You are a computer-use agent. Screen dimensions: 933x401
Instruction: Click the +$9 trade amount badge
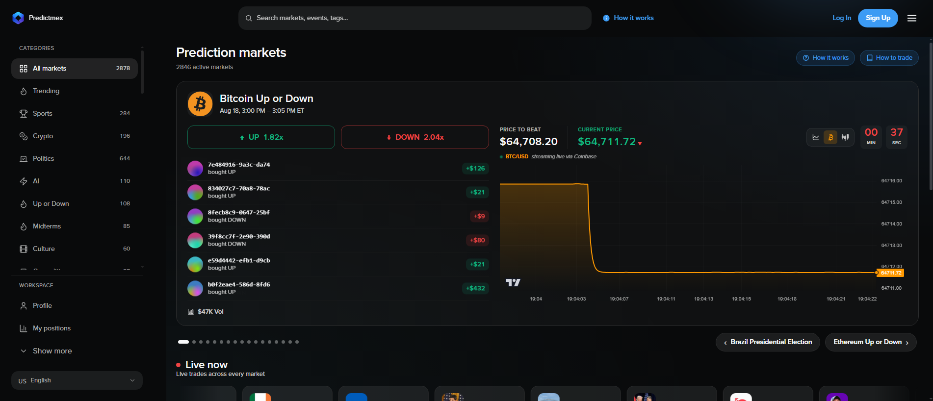point(479,216)
